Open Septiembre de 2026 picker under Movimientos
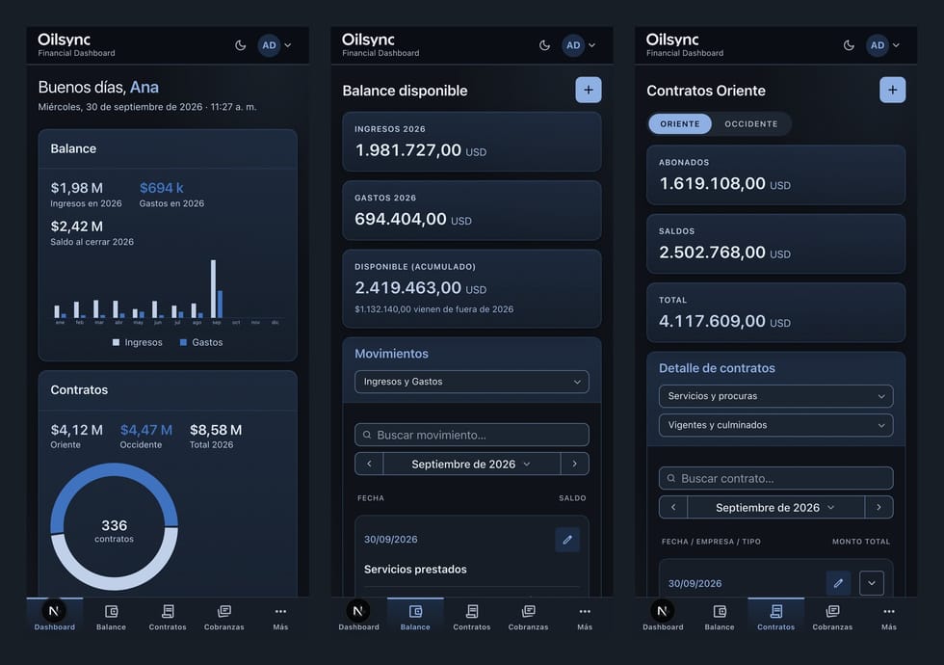Screen dimensions: 944x665 pyautogui.click(x=471, y=464)
